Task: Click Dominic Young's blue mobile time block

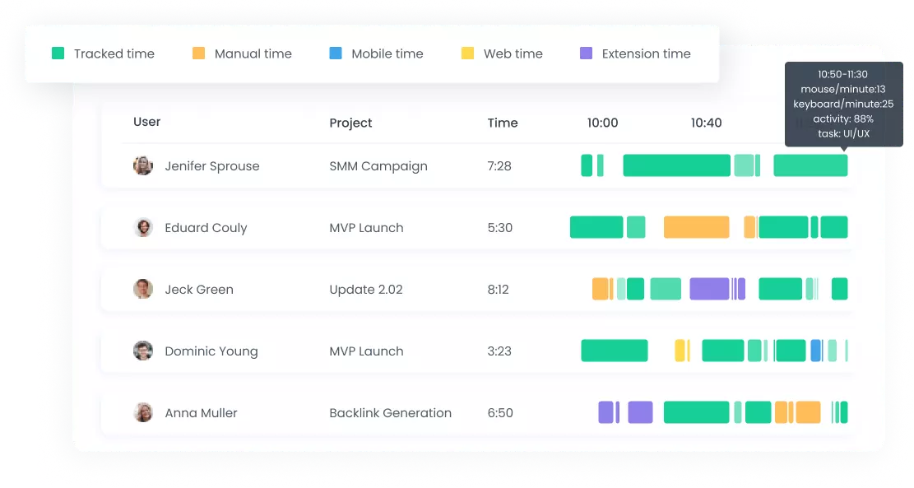Action: point(816,351)
